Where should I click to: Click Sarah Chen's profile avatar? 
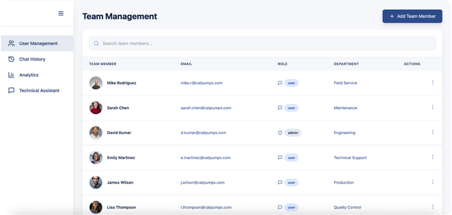click(96, 108)
